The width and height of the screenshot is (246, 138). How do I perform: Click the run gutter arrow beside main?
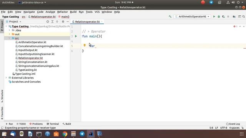(x=76, y=36)
